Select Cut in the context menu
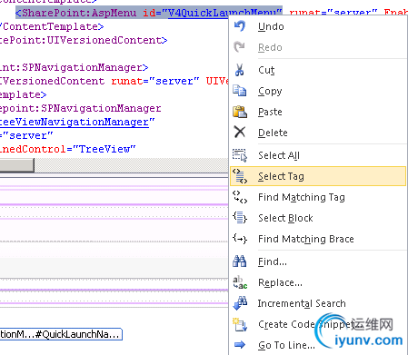This screenshot has width=408, height=355. coord(318,70)
